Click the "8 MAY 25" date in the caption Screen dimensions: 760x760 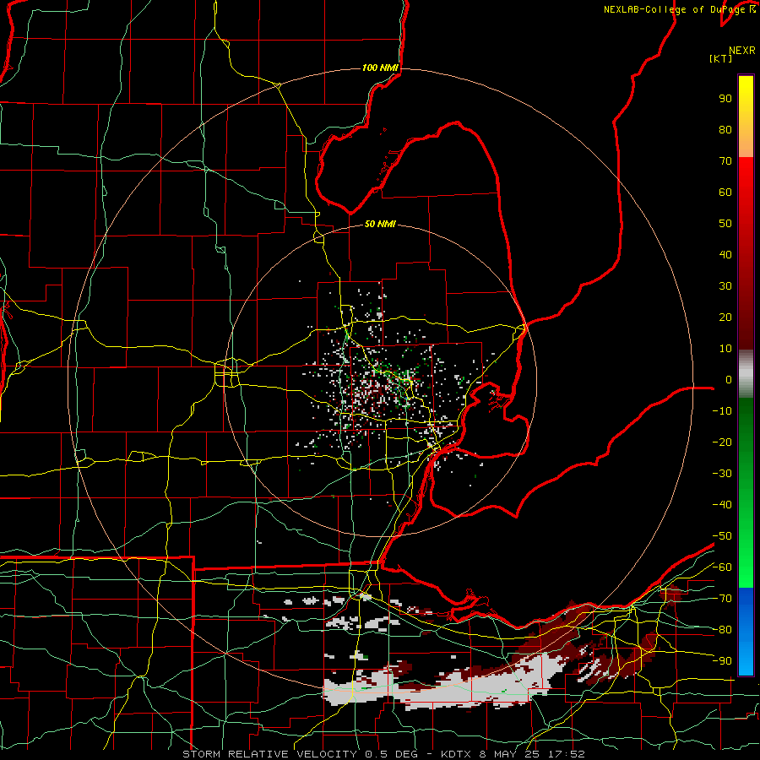[510, 754]
